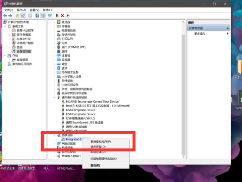Click the device list scrollbar up arrow
Screen dimensions: 242x182
[x=183, y=22]
